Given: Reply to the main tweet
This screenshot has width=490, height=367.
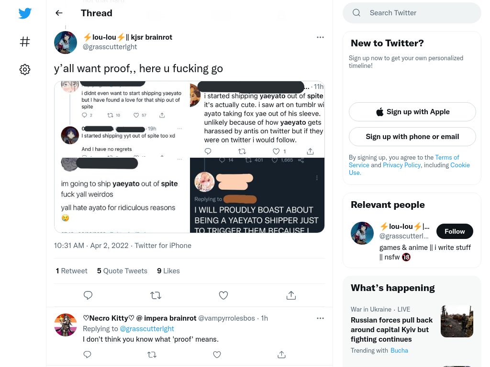Looking at the screenshot, I should click(88, 295).
